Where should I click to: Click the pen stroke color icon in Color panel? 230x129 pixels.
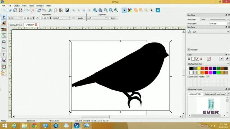[x=201, y=59]
